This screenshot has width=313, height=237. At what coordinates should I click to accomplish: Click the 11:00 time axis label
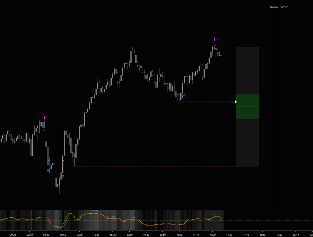pos(179,234)
